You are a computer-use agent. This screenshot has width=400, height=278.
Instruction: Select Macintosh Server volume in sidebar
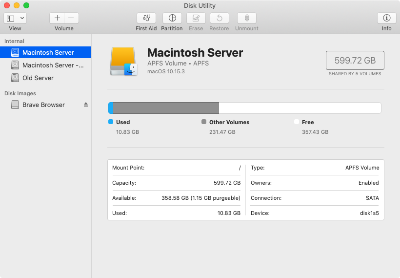46,52
